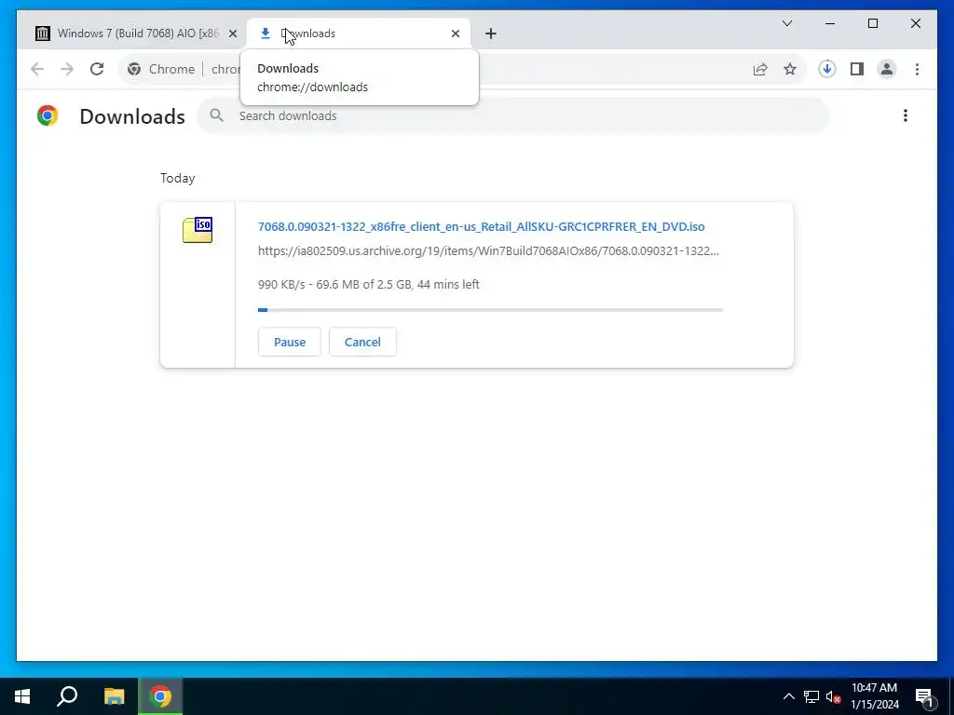Bookmark this tab with the star icon
This screenshot has width=954, height=715.
(x=790, y=69)
